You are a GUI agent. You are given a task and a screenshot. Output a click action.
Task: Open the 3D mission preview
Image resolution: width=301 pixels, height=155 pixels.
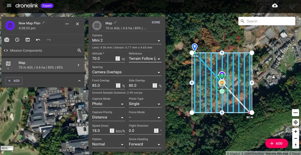pyautogui.click(x=7, y=39)
